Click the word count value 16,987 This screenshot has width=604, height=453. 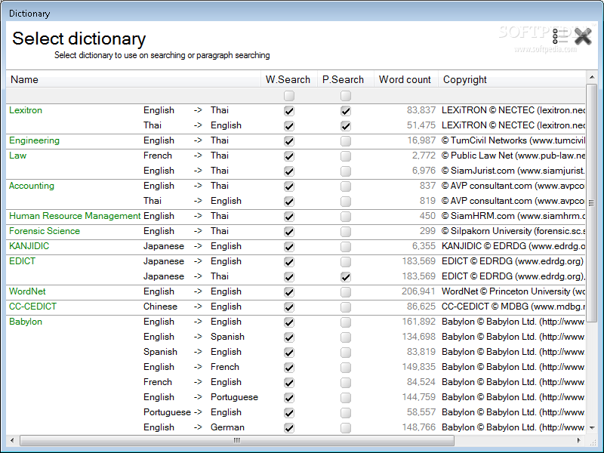(x=421, y=140)
